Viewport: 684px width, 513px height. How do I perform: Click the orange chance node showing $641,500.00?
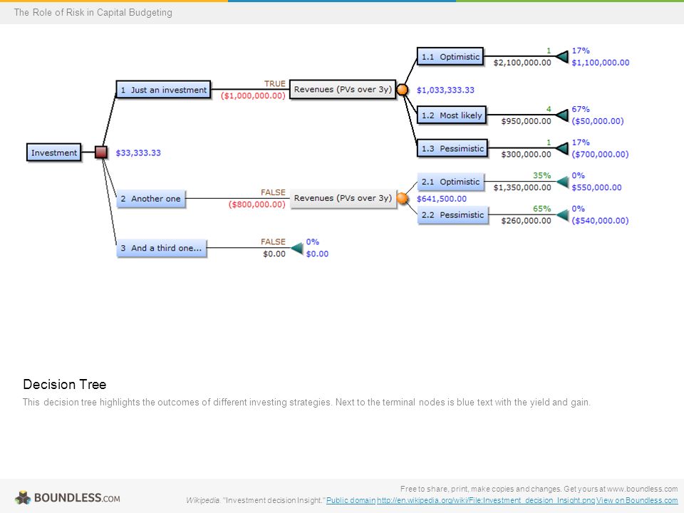pos(402,199)
